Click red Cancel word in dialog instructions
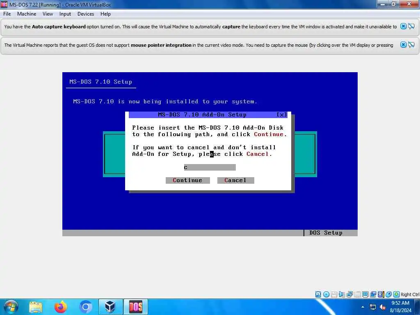The width and height of the screenshot is (420, 315). (x=258, y=154)
